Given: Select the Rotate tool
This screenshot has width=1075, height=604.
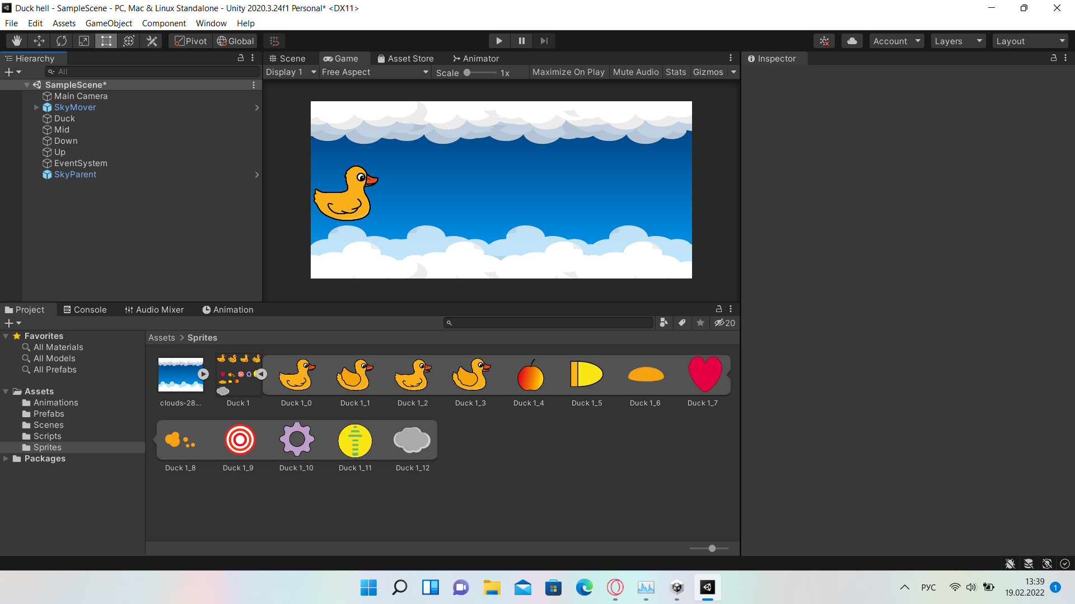Looking at the screenshot, I should 62,41.
